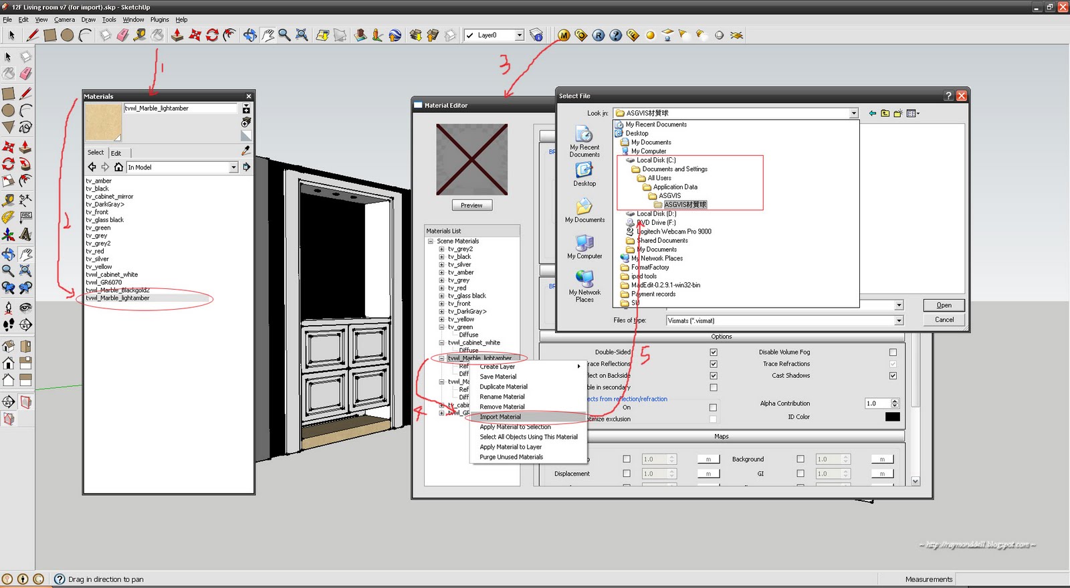Open My Network Places shortcut in places bar
The image size is (1070, 588).
(584, 286)
